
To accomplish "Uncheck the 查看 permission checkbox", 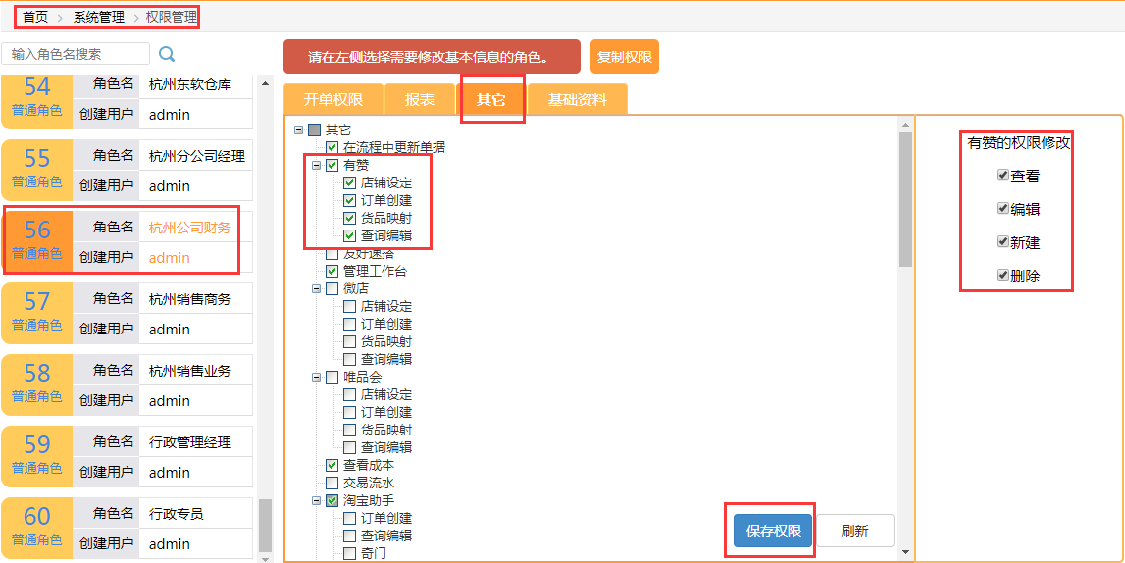I will click(x=1002, y=176).
